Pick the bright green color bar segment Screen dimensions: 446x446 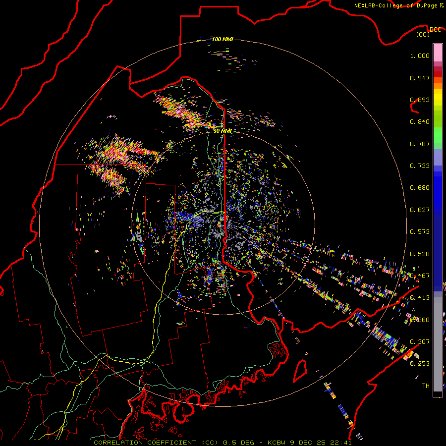pyautogui.click(x=438, y=135)
